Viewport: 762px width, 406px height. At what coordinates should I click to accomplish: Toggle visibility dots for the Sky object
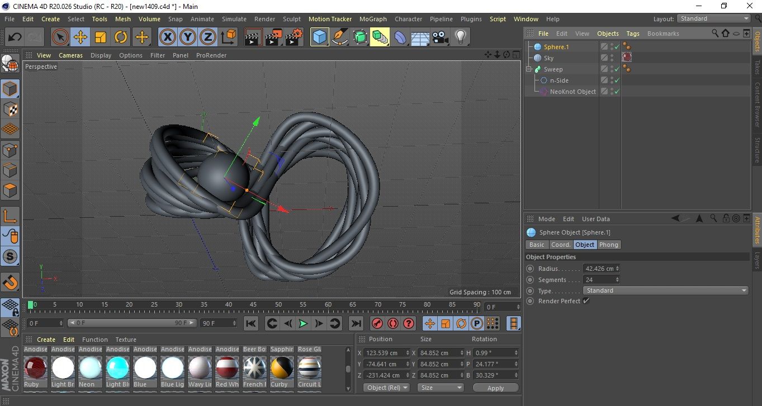pyautogui.click(x=612, y=58)
